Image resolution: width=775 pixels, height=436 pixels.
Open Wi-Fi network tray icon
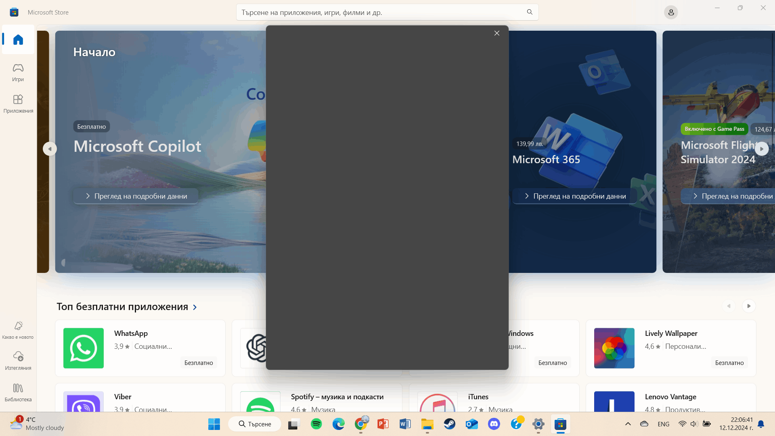(682, 424)
